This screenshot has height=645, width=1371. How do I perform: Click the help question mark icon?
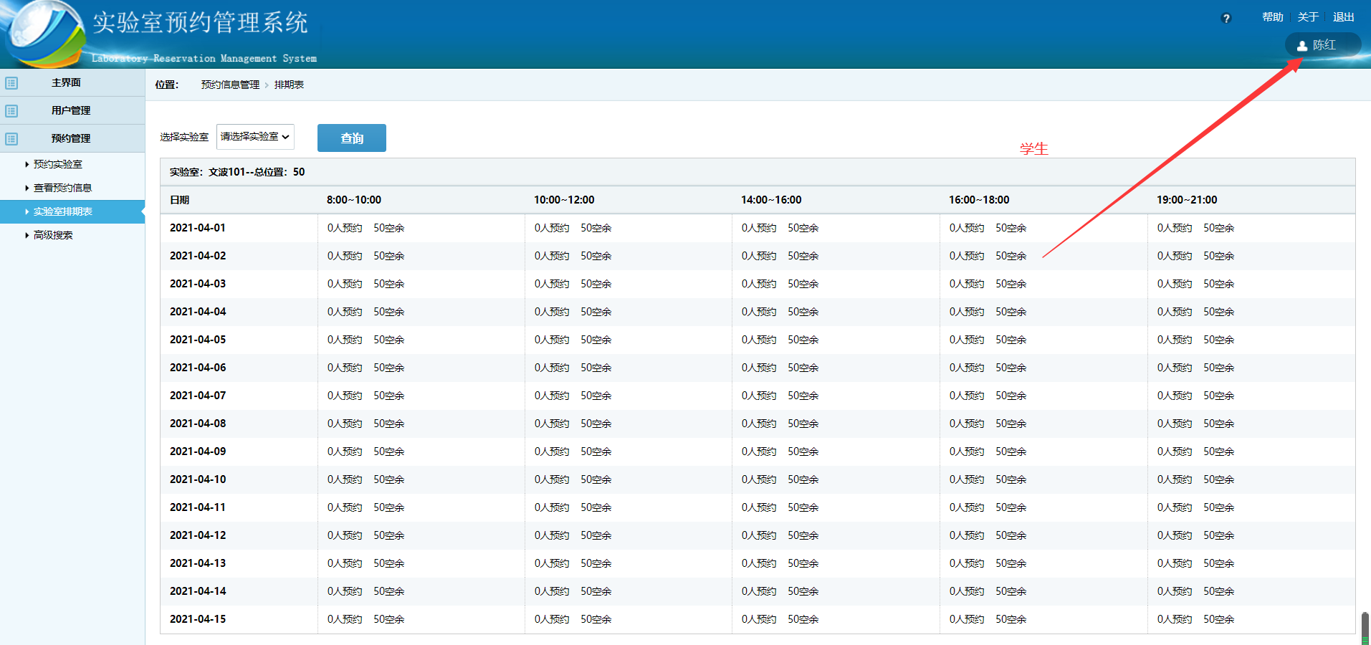[1226, 19]
